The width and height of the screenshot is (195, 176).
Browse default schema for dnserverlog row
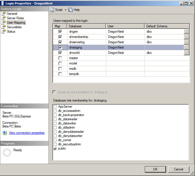tap(187, 42)
